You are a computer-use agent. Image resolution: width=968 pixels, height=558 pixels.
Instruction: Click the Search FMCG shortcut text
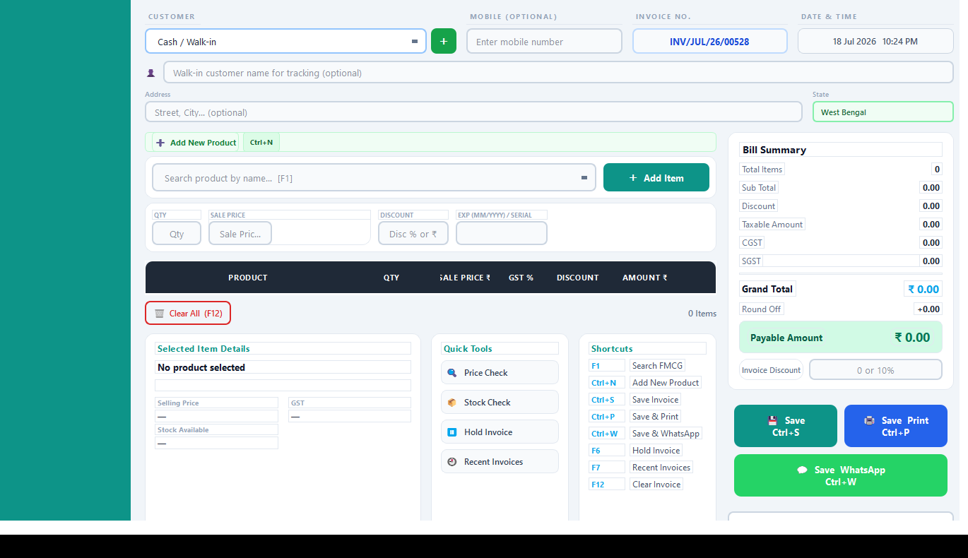[658, 366]
